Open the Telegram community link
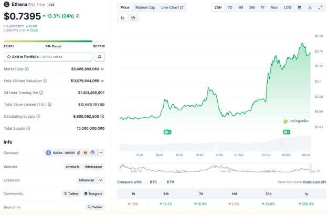The height and width of the screenshot is (215, 328). tap(93, 193)
